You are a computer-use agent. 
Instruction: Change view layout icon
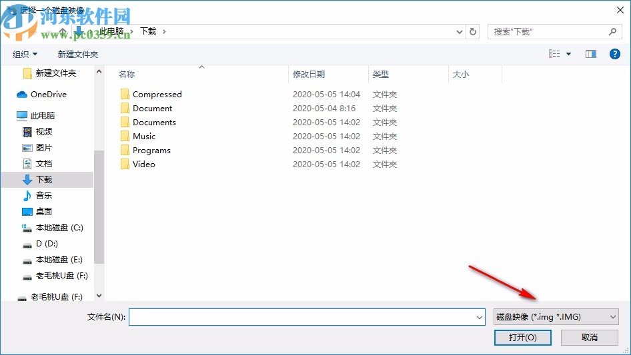pyautogui.click(x=554, y=54)
